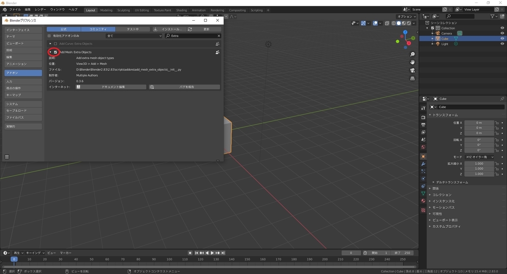
Task: Open the Tool properties tab
Action: [x=423, y=108]
